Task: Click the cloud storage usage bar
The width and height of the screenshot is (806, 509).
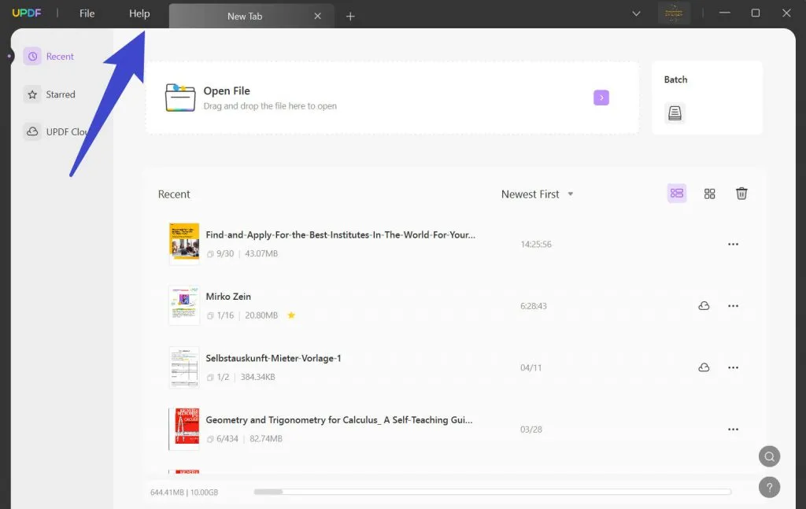Action: pos(493,492)
